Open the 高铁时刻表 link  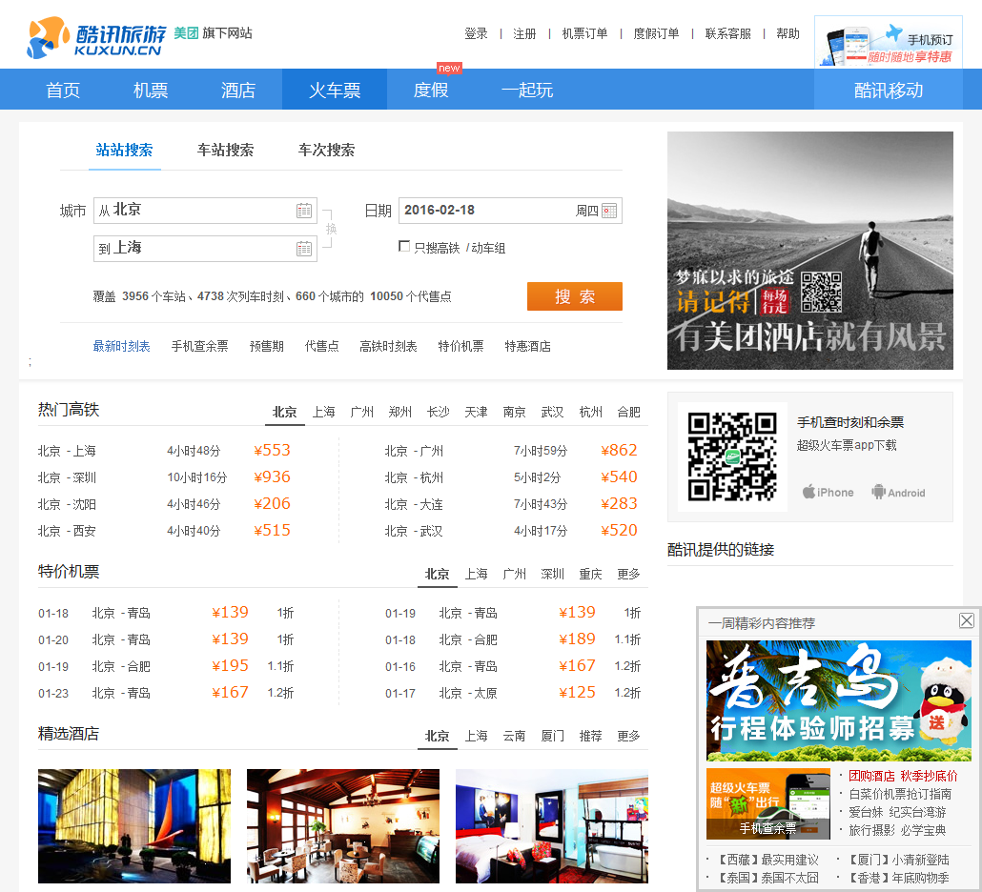click(x=388, y=346)
